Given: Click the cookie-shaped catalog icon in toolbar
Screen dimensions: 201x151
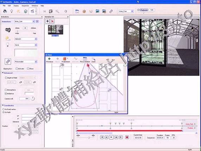Looking at the screenshot, I should pos(84,11).
